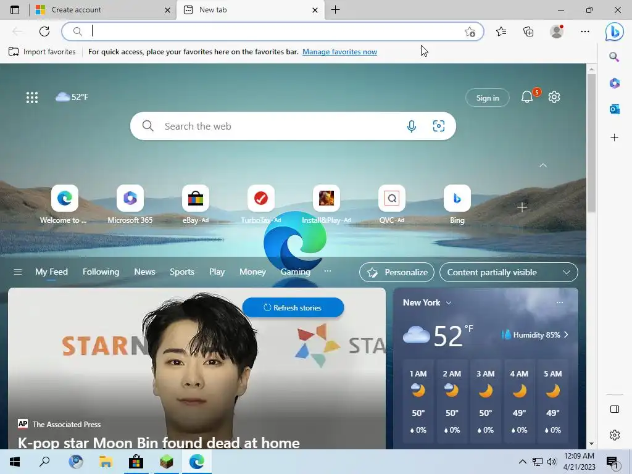Open Windows taskbar search
The image size is (632, 474).
coord(44,462)
